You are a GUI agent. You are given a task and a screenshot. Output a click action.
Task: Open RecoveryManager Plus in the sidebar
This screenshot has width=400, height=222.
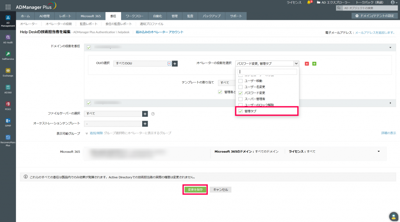8,141
